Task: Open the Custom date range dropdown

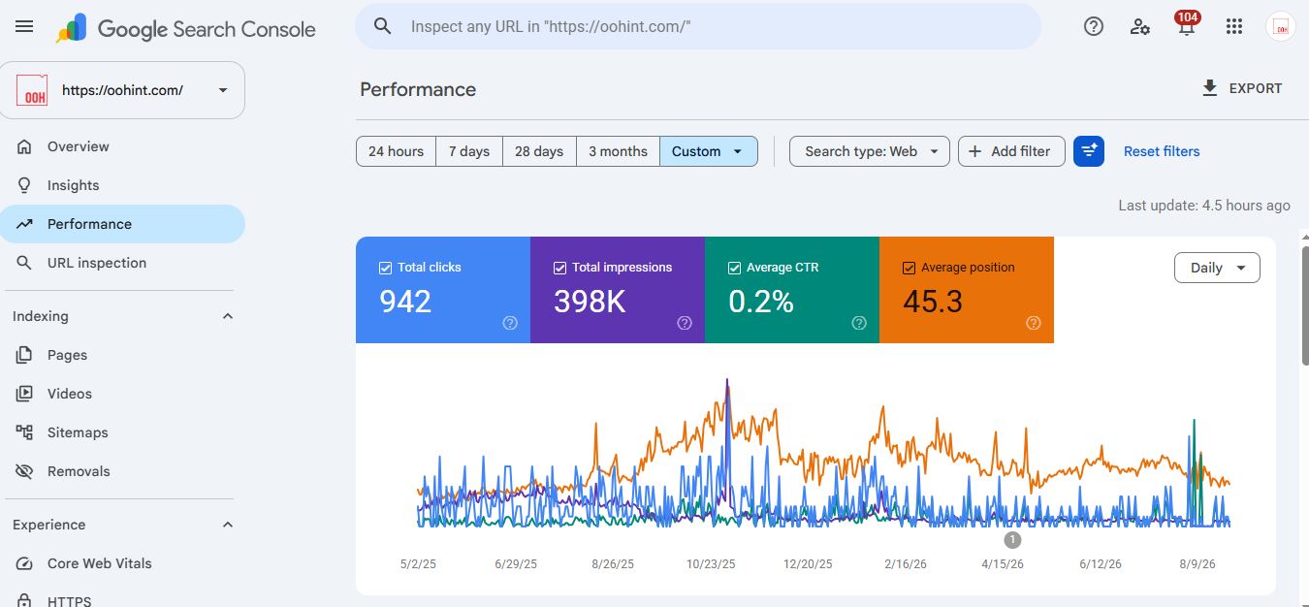Action: (x=709, y=151)
